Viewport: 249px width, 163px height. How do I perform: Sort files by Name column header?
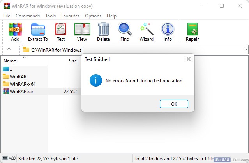(10, 61)
